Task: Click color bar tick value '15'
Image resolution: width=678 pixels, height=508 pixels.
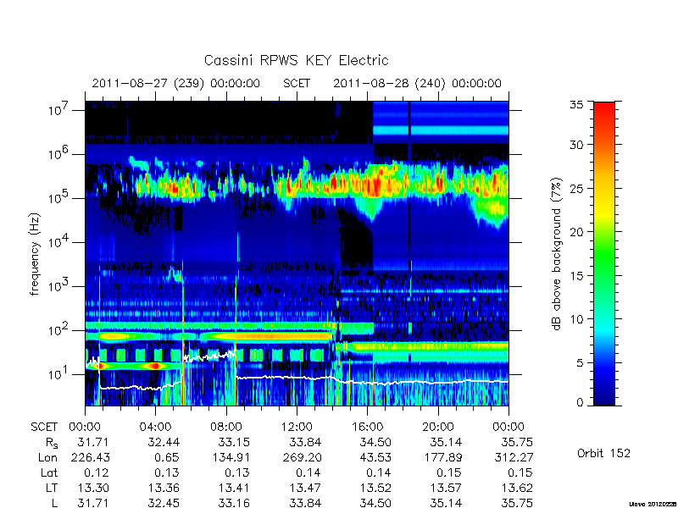Action: point(576,275)
